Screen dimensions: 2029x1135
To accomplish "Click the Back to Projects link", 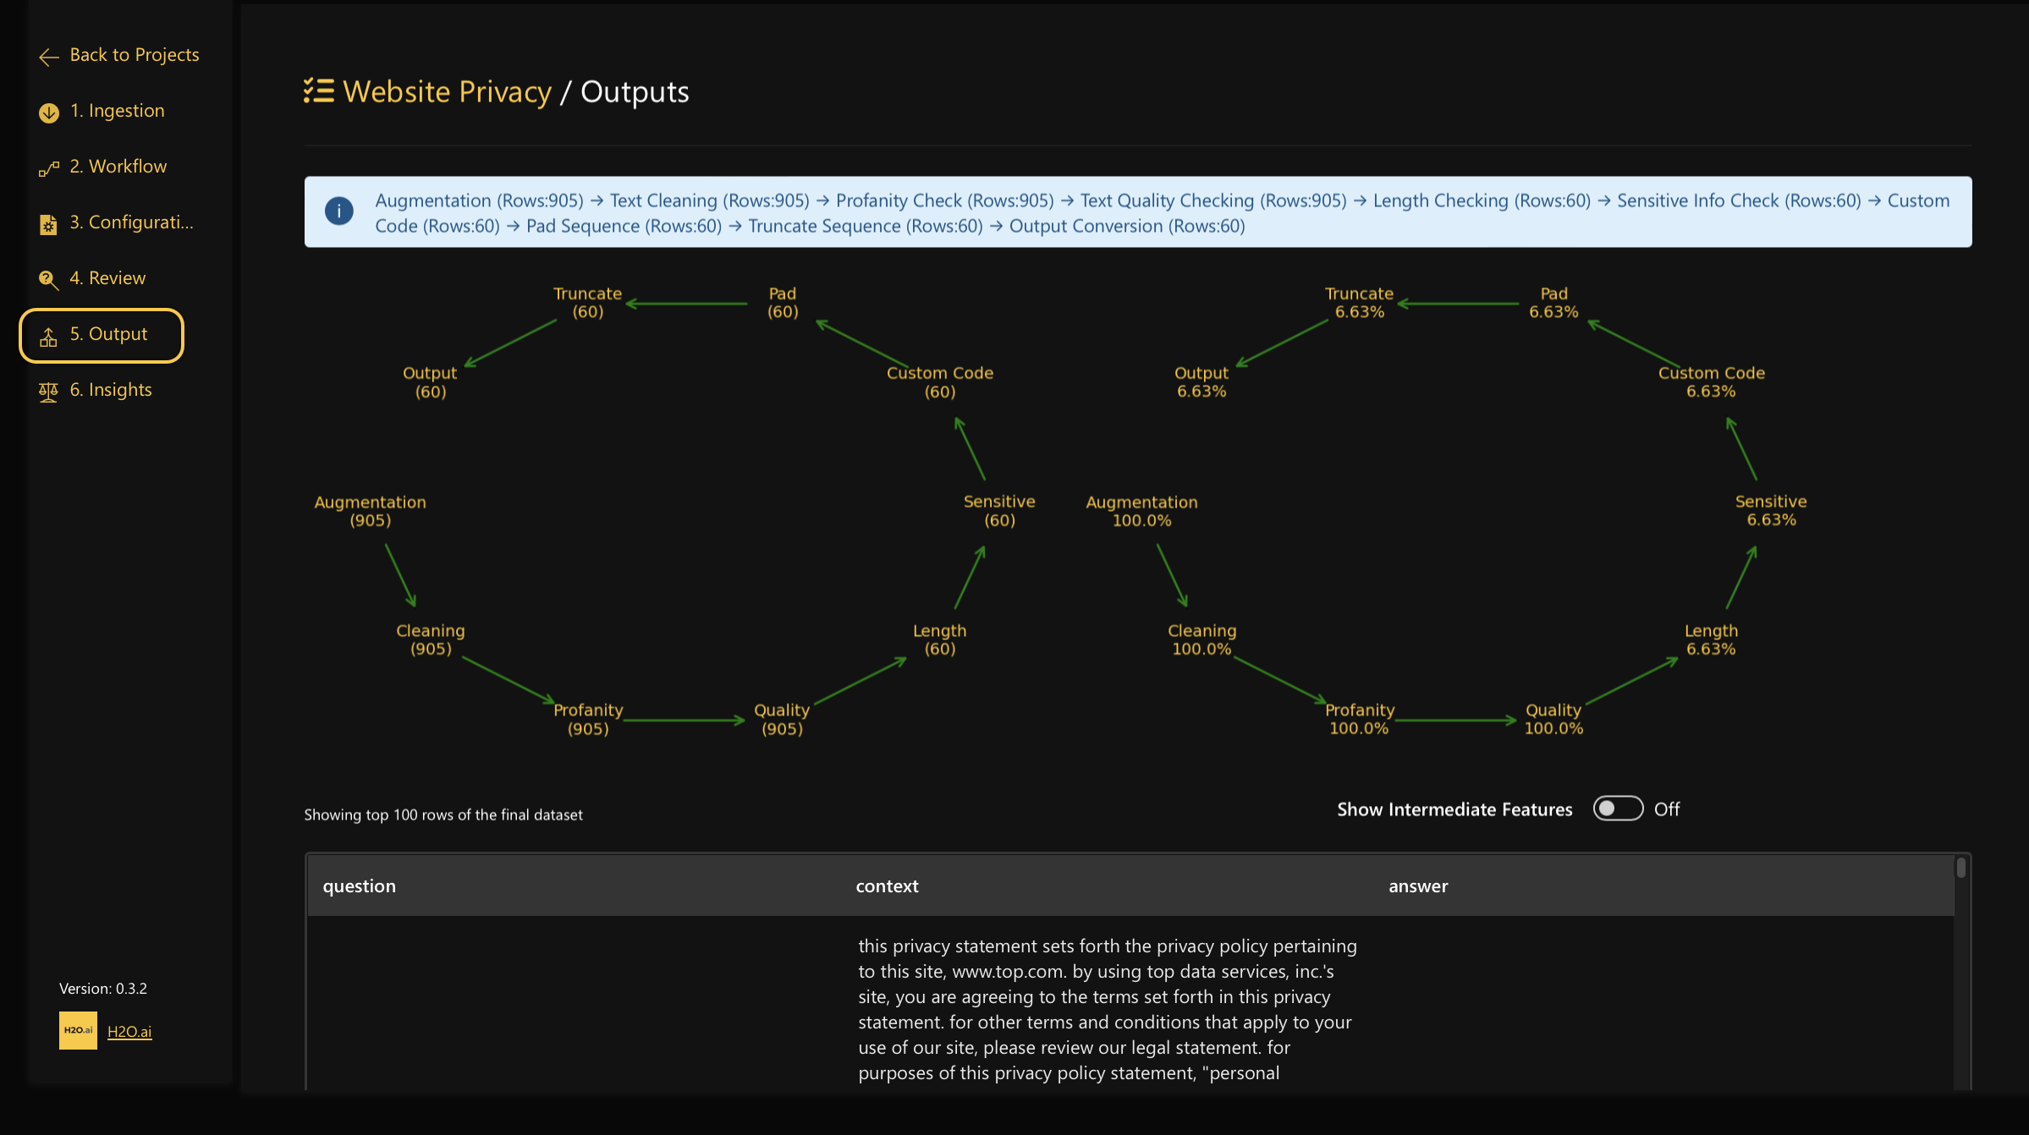I will pyautogui.click(x=134, y=55).
